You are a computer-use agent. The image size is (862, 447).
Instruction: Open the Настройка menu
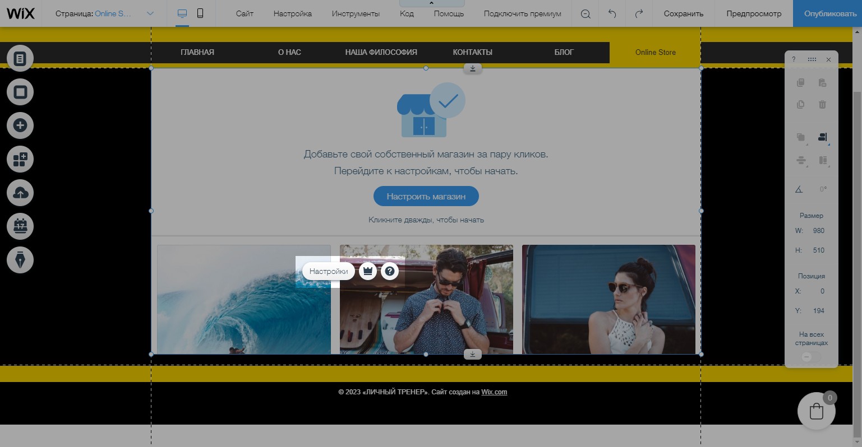pyautogui.click(x=293, y=13)
